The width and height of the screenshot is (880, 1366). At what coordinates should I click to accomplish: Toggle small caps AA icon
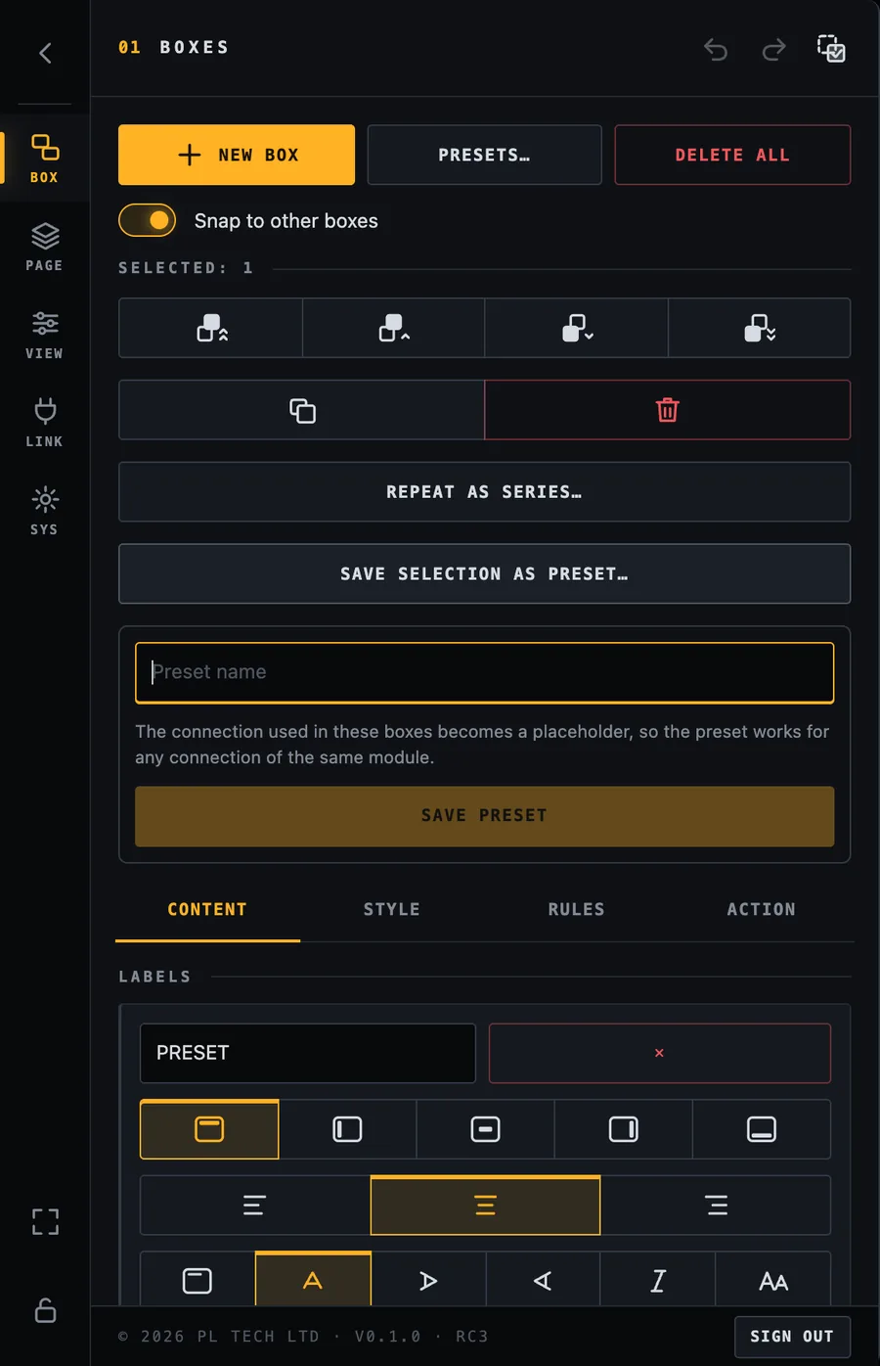[773, 1280]
